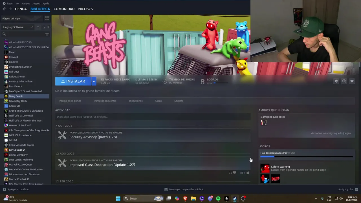Open Guías tab
361x203 pixels.
tap(159, 101)
